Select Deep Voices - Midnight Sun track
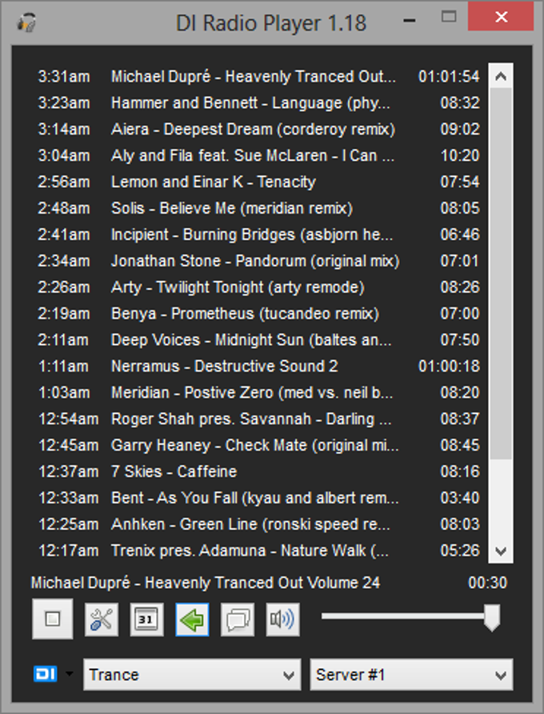Screen dimensions: 544x714 (x=258, y=340)
